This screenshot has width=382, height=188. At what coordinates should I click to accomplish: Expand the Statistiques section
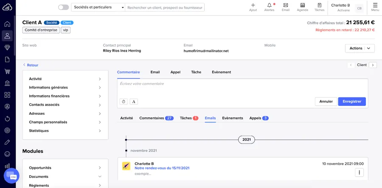65,131
